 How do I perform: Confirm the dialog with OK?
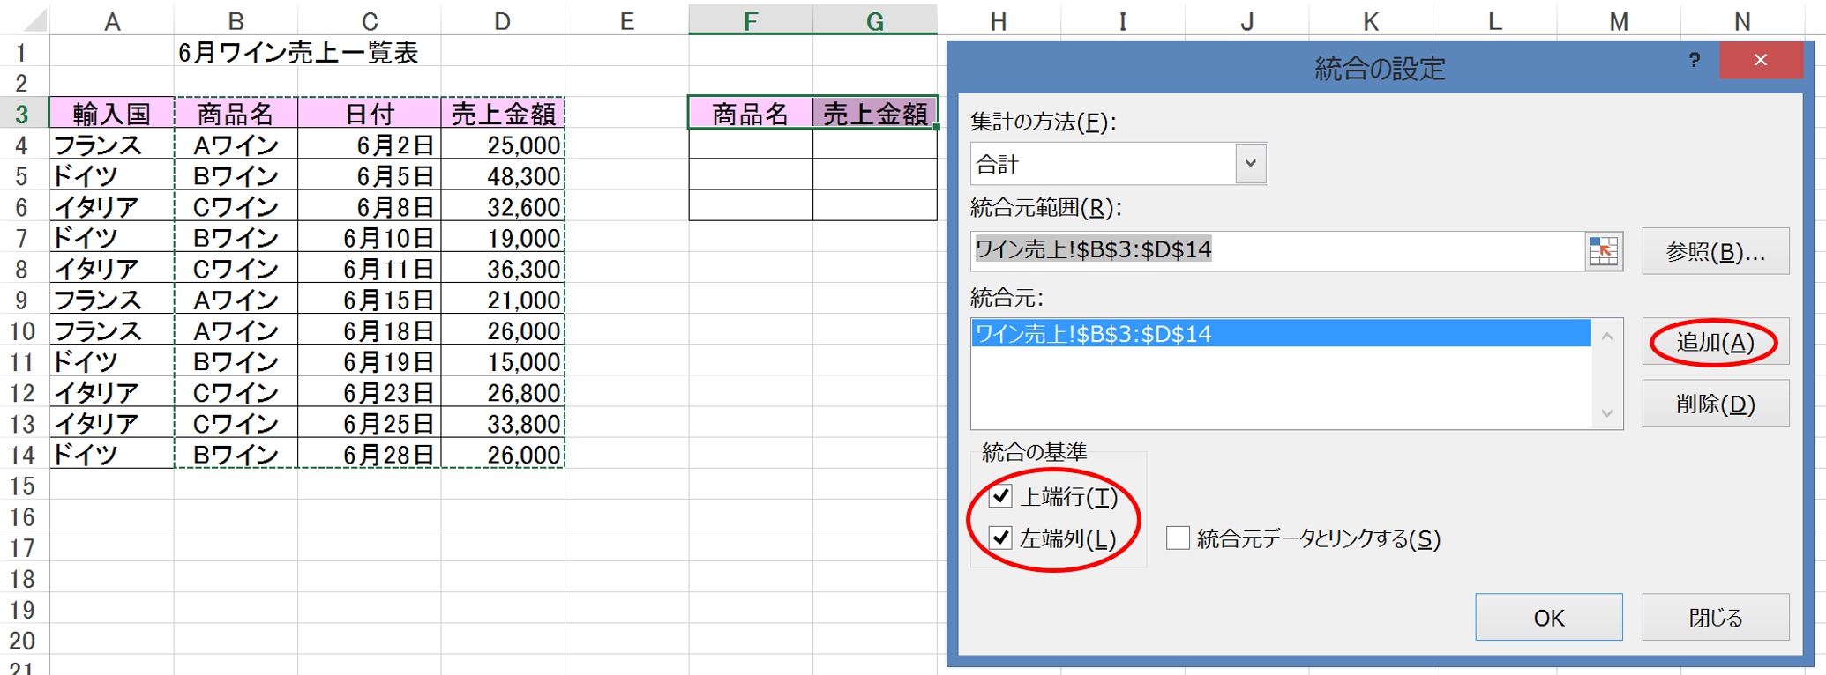click(1548, 617)
